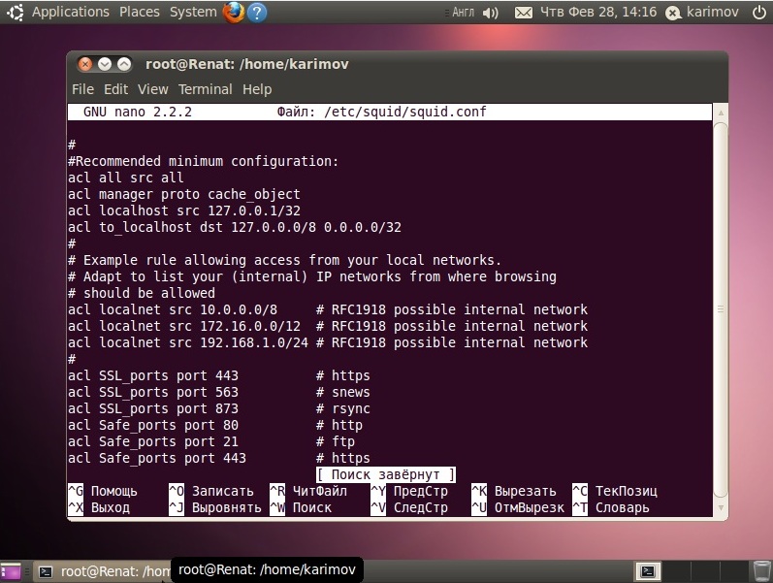The height and width of the screenshot is (583, 773).
Task: Click 'acl Safe_ports port 443' line
Action: [219, 458]
